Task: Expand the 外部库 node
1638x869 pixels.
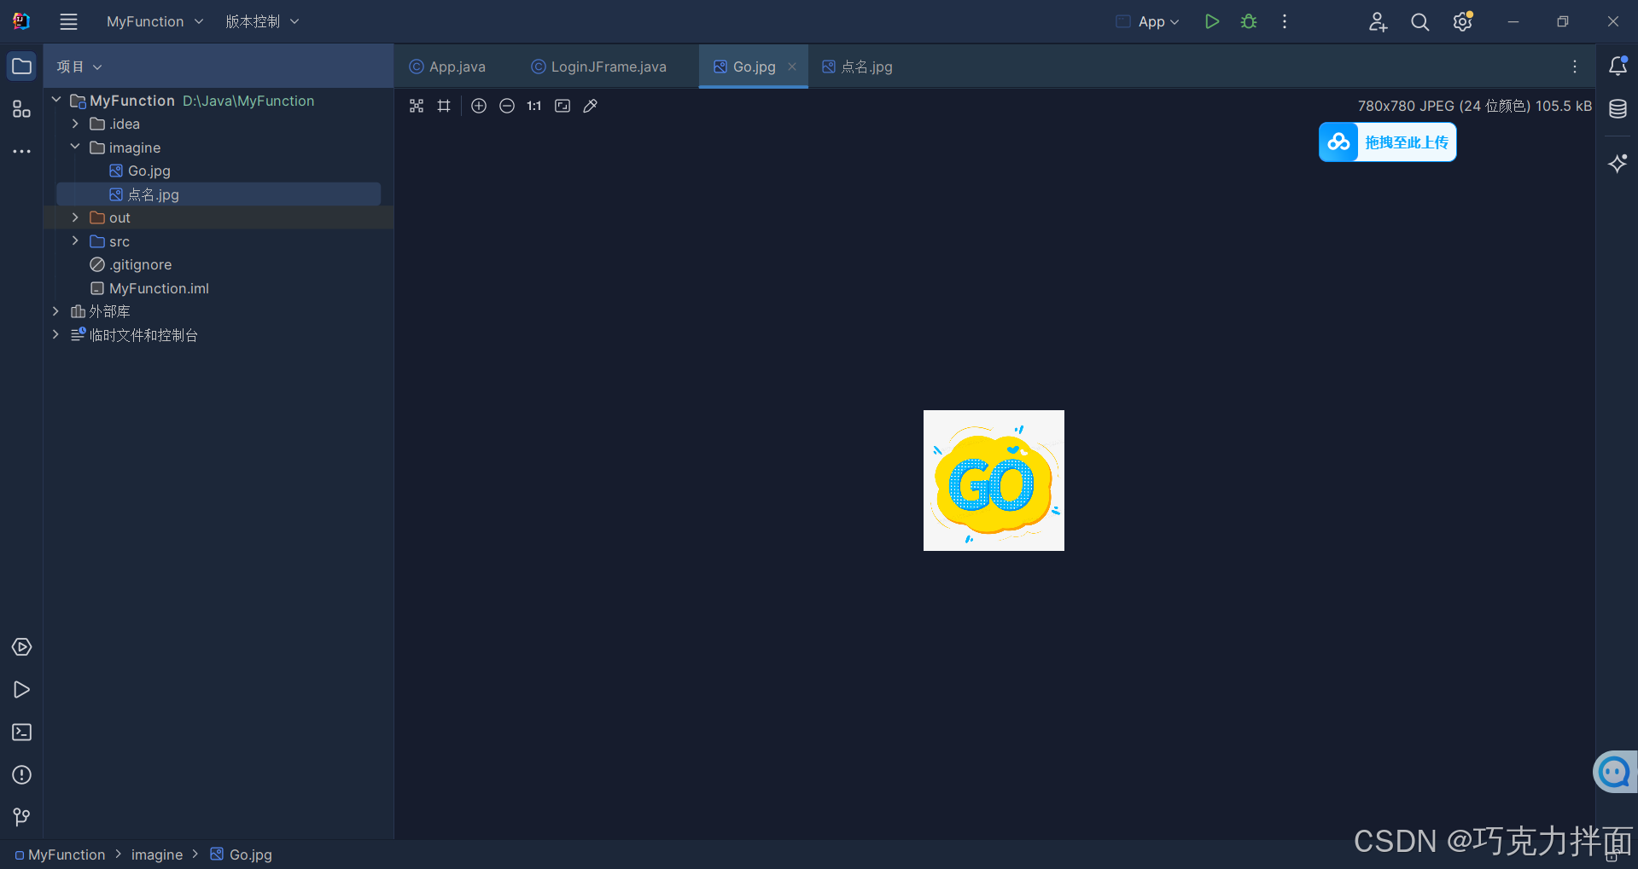Action: (x=56, y=311)
